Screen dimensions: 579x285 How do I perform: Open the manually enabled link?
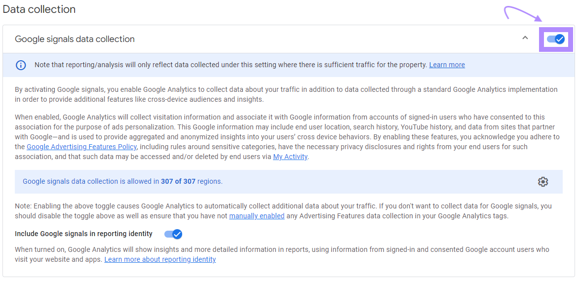[x=257, y=216]
